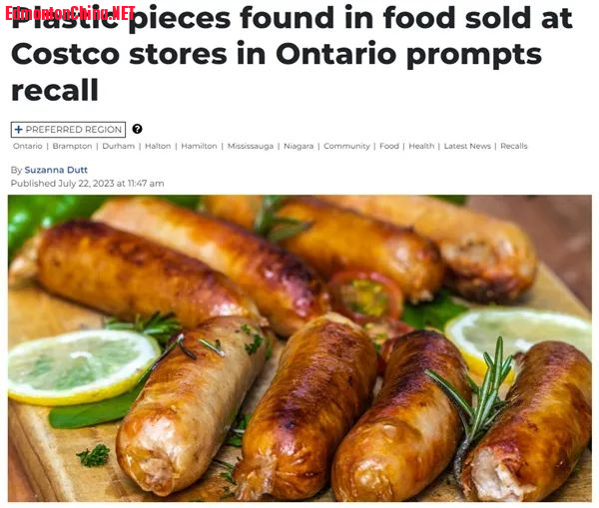Click the published date text
599x508 pixels.
[x=88, y=184]
